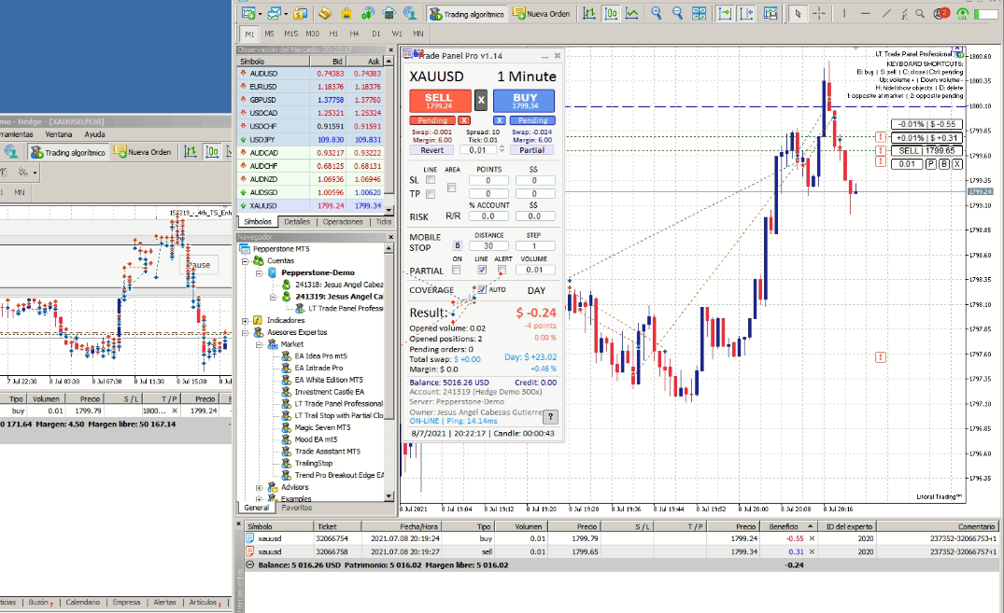
Task: Select the crosshair cursor tool
Action: 819,13
